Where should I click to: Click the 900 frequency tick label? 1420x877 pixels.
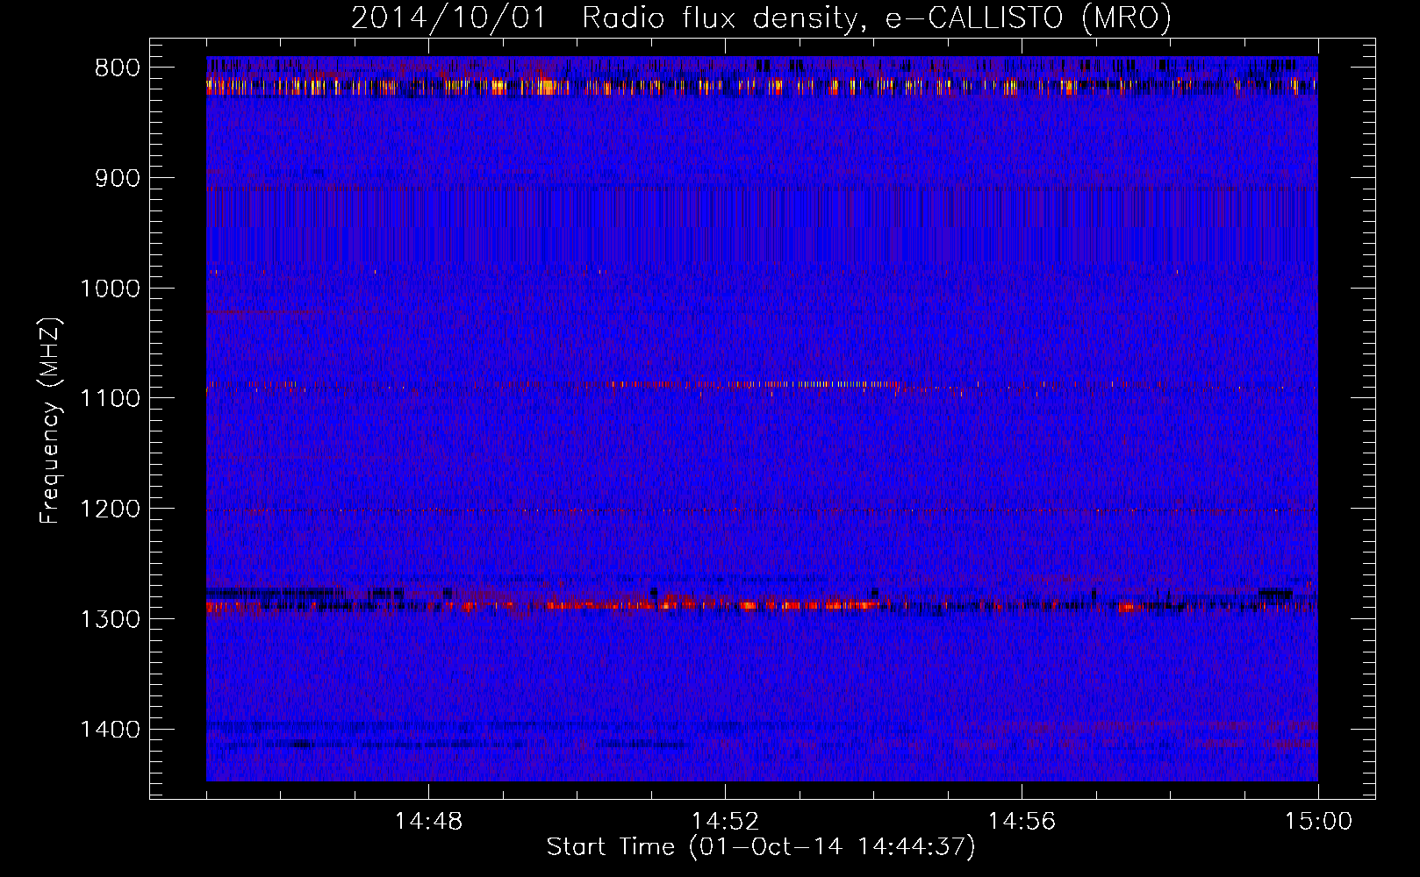coord(118,179)
